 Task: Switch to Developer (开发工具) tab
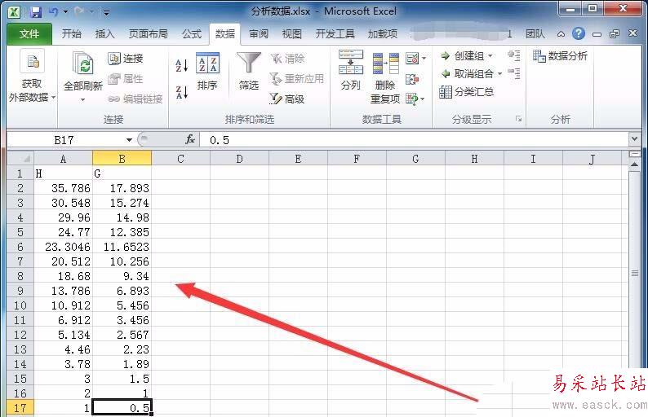(x=335, y=34)
